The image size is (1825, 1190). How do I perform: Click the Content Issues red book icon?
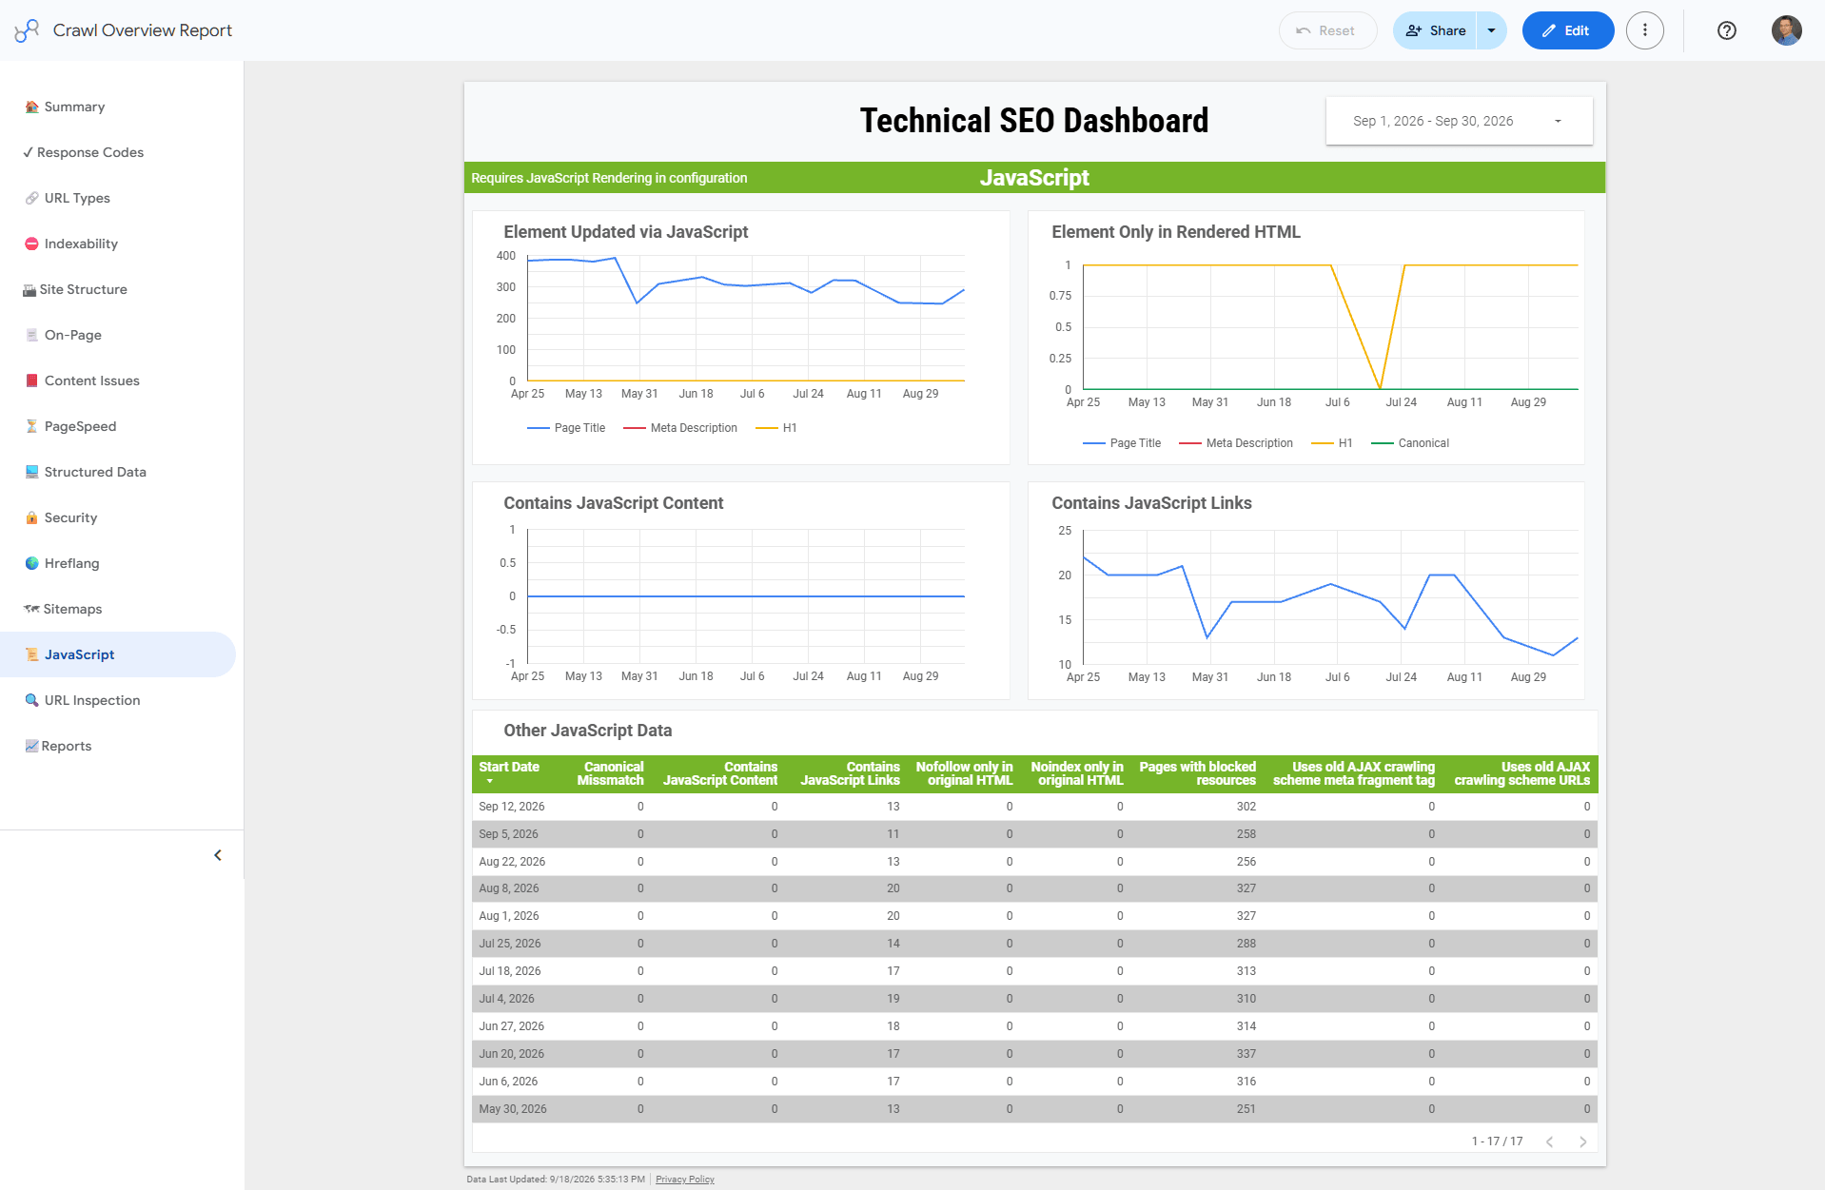[31, 380]
